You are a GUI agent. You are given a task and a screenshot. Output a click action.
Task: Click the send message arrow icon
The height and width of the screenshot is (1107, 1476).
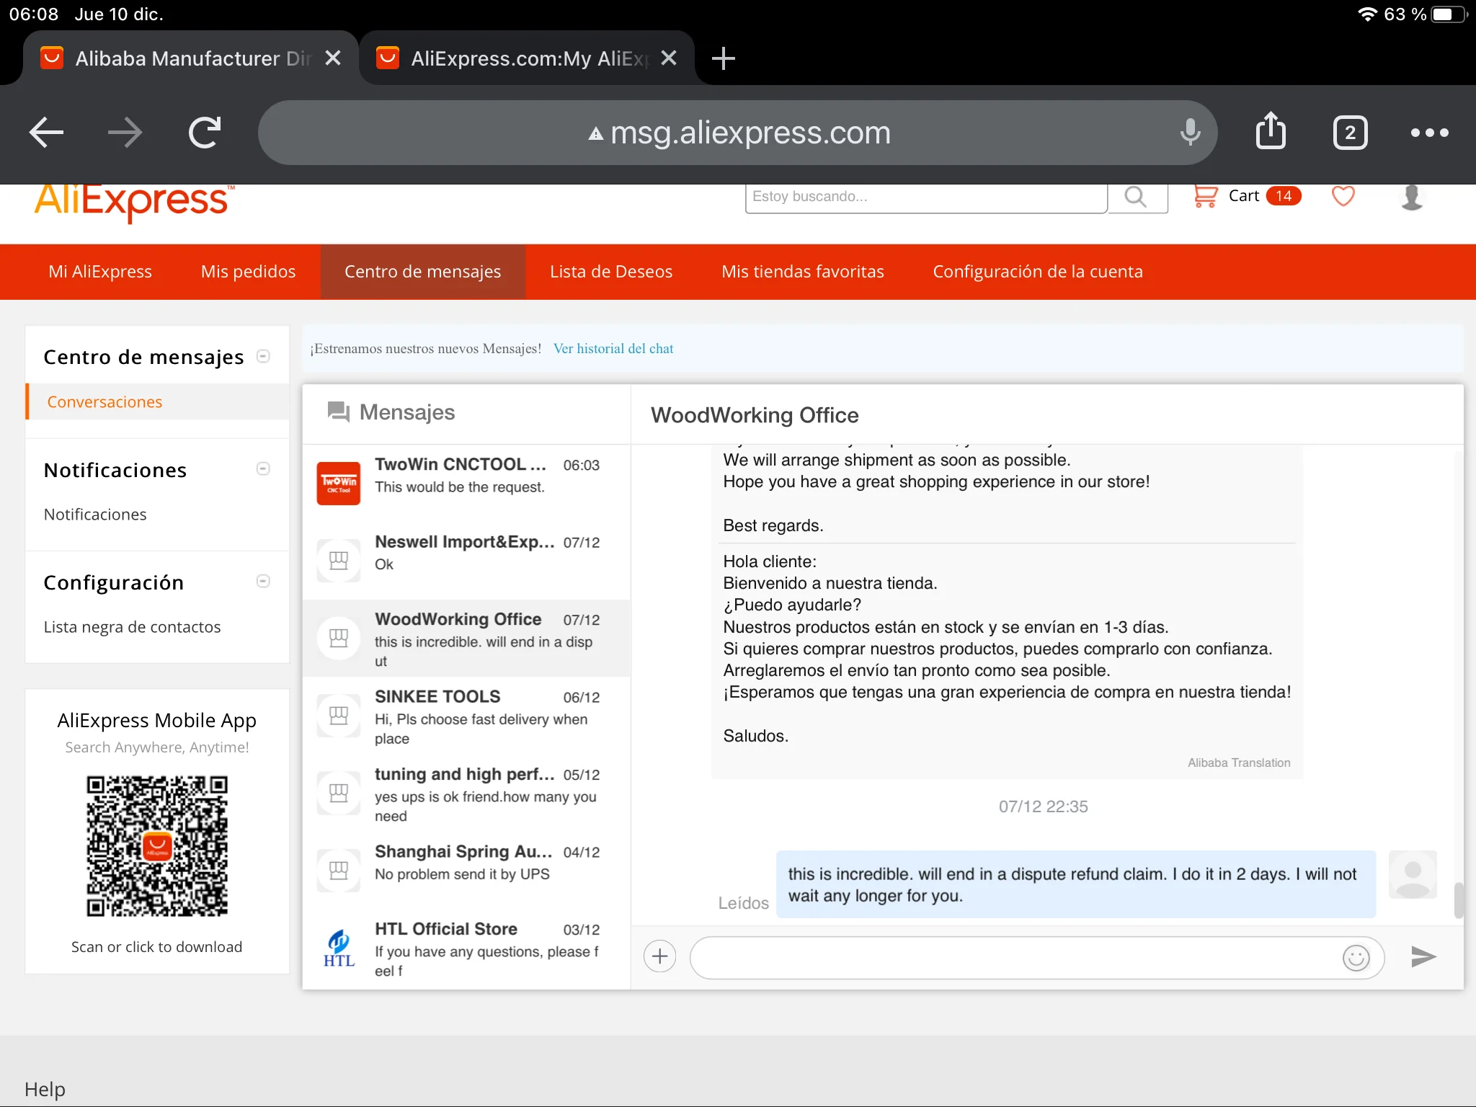click(x=1423, y=957)
